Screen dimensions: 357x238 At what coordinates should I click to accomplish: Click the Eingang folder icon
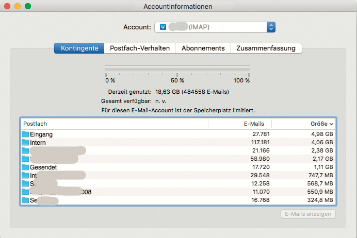pos(25,134)
